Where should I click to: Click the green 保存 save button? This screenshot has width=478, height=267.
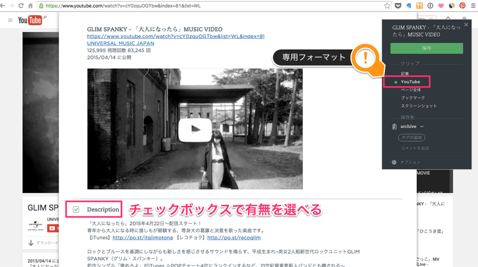426,48
